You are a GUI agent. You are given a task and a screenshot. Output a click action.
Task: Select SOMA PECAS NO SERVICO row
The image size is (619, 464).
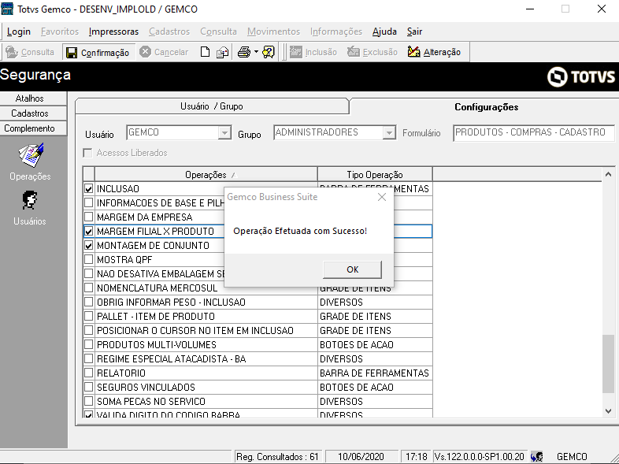tap(258, 401)
